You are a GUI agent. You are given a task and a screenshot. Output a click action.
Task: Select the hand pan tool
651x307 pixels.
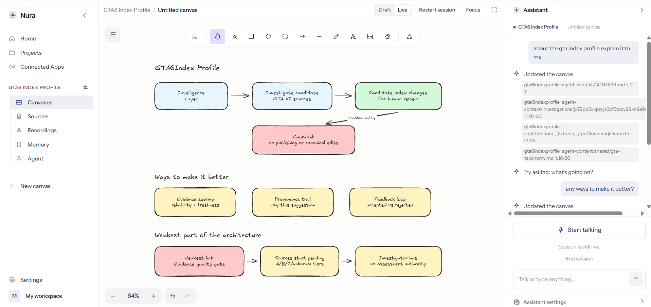217,36
